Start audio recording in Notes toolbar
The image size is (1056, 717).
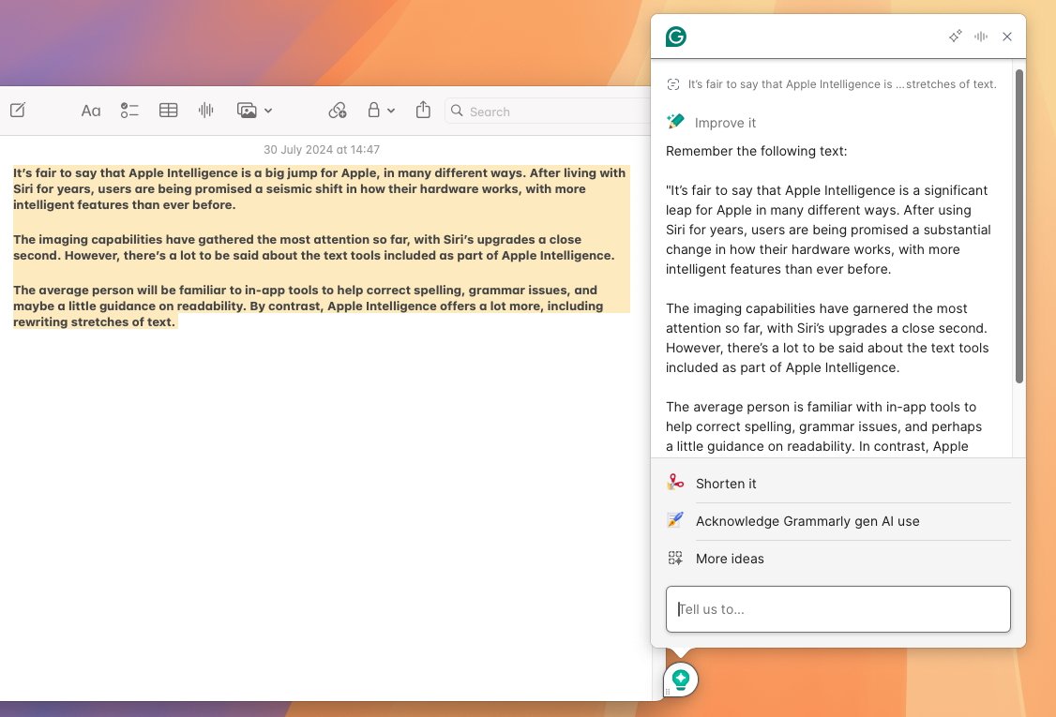(206, 111)
